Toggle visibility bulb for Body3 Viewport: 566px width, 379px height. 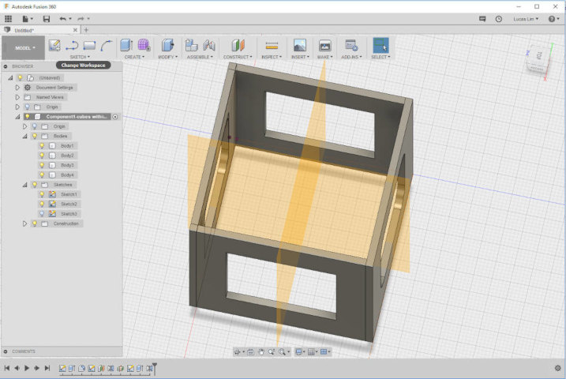click(42, 165)
